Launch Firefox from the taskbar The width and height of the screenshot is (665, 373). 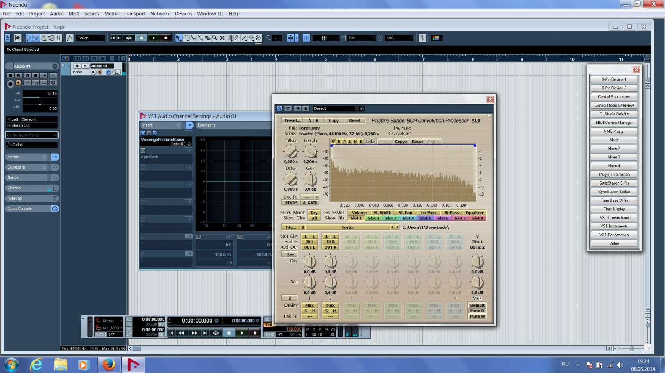click(109, 365)
